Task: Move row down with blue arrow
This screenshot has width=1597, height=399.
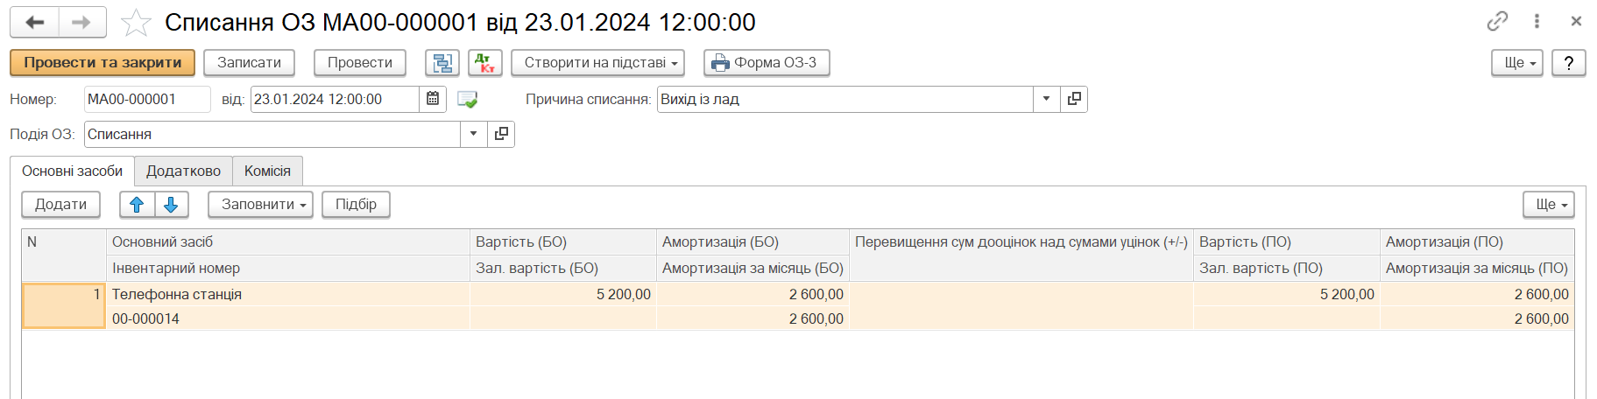Action: (172, 205)
